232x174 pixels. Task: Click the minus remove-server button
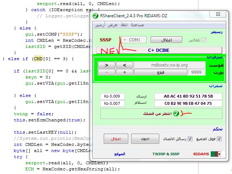107,72
